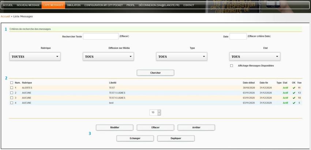Open the Rubrique TOUTES dropdown

(x=35, y=57)
